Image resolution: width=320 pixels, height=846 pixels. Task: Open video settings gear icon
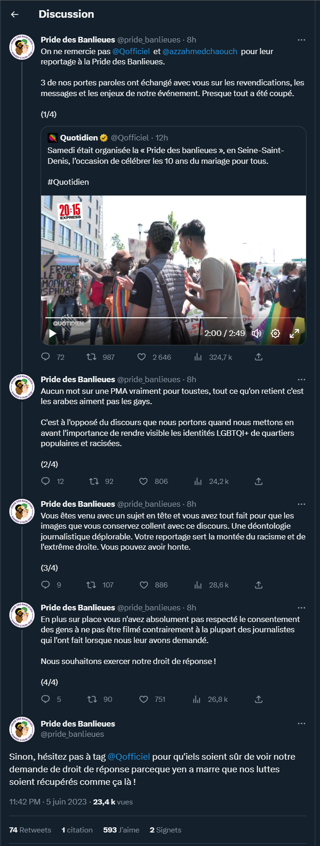click(x=275, y=333)
